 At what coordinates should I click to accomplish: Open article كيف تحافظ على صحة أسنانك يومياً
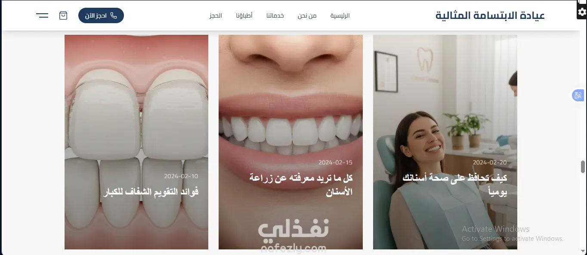[x=455, y=185]
